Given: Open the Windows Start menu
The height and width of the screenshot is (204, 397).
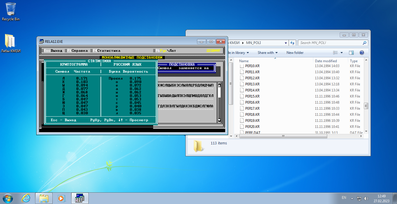Looking at the screenshot, I should point(8,198).
